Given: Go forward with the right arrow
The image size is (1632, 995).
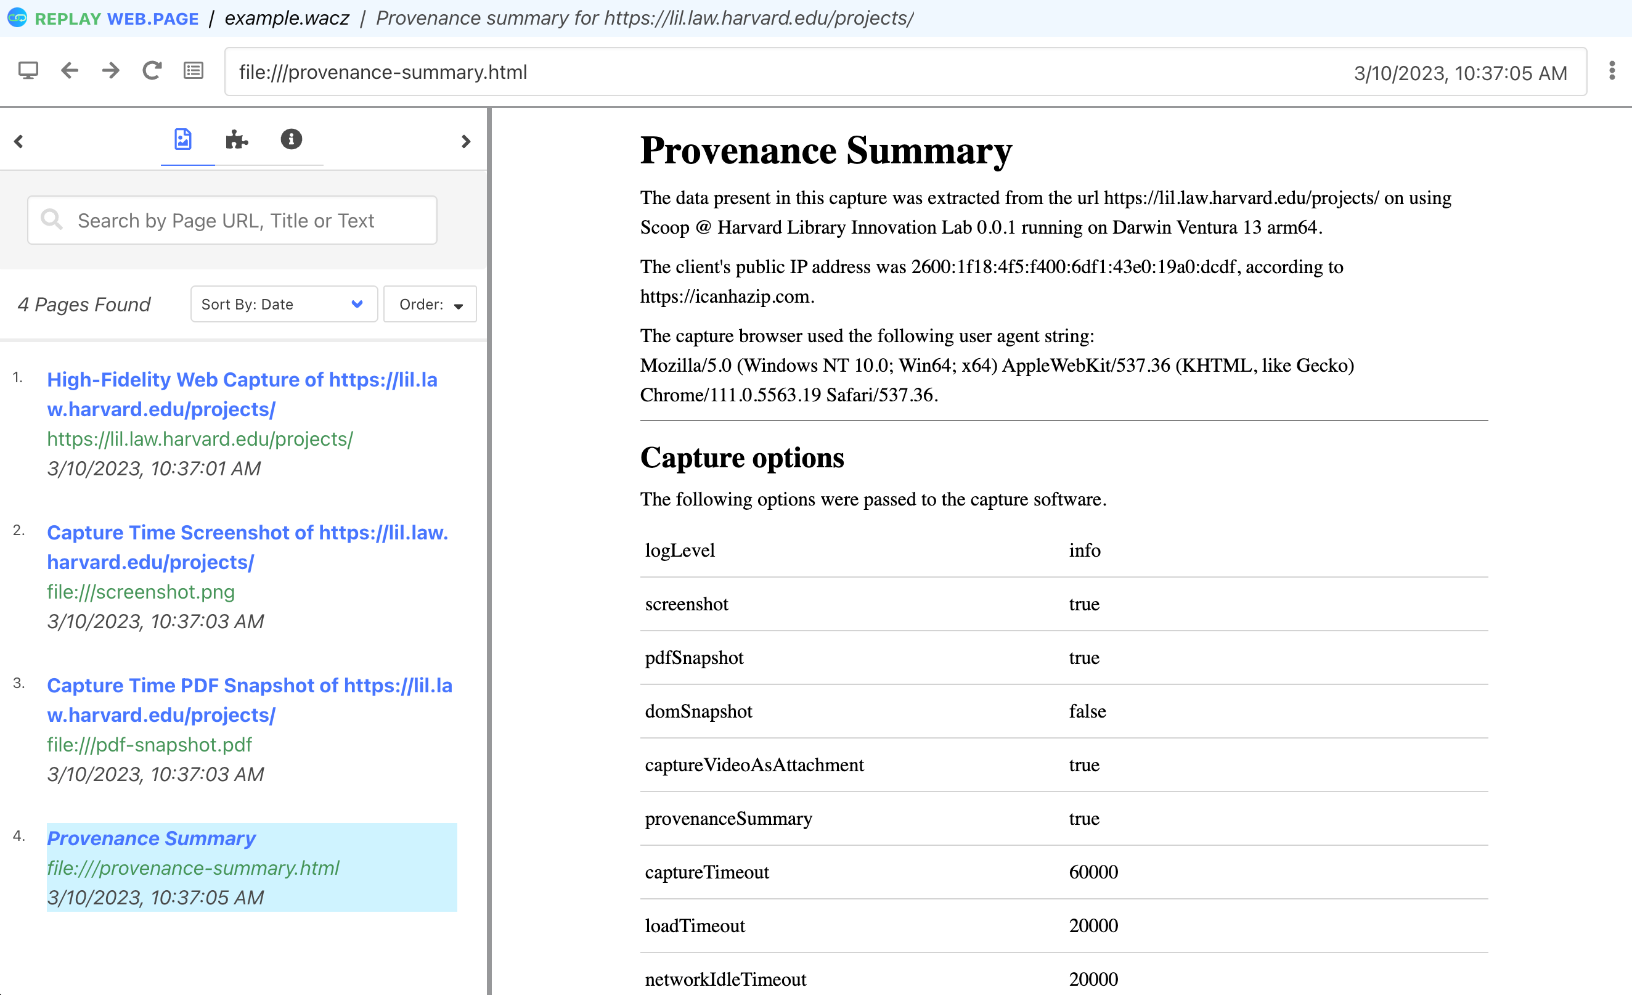Looking at the screenshot, I should coord(110,70).
